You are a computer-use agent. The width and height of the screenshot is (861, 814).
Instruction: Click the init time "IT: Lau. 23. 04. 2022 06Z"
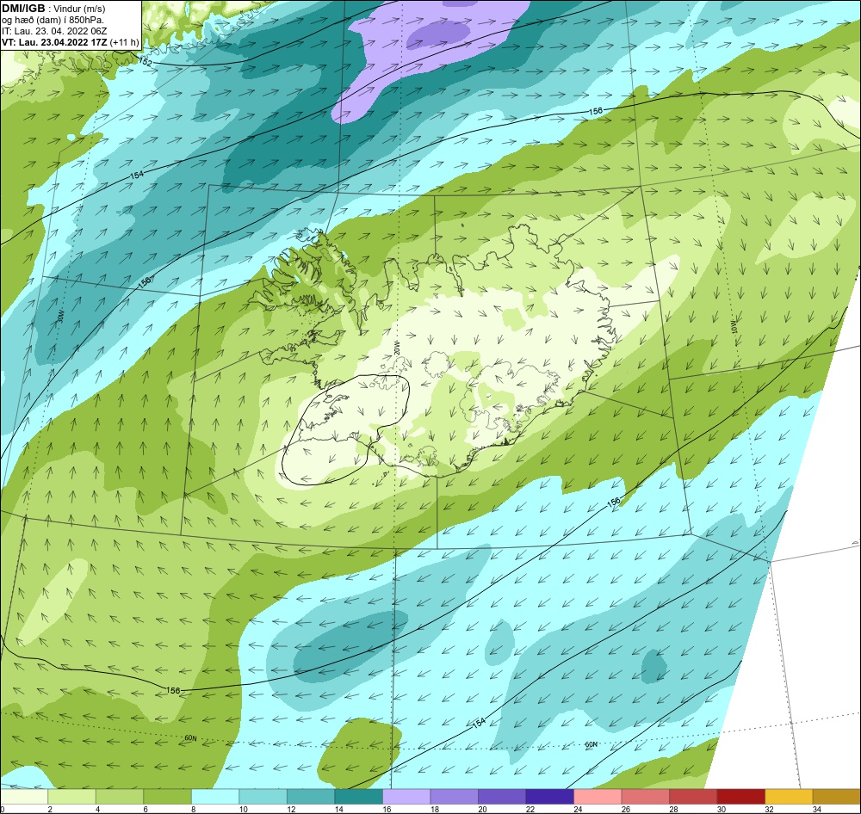[54, 31]
